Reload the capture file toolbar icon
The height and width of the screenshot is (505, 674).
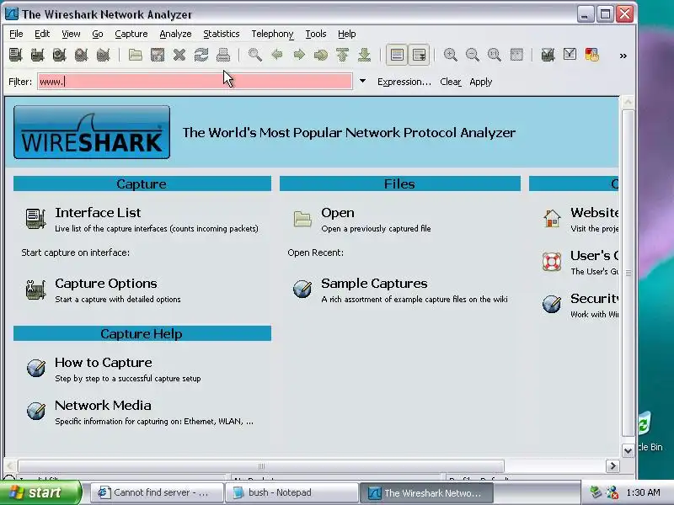[201, 55]
